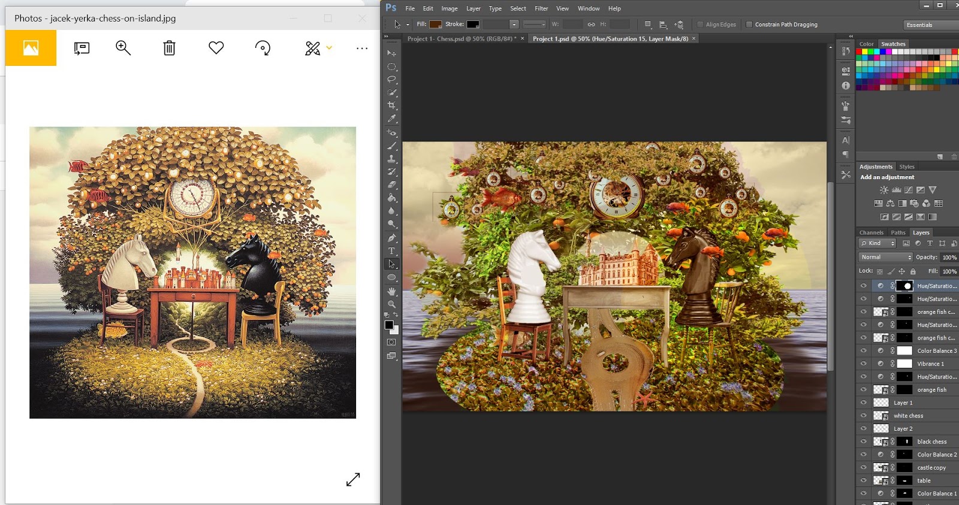Screen dimensions: 959x505
Task: Open See more options in Photos app
Action: click(x=362, y=48)
